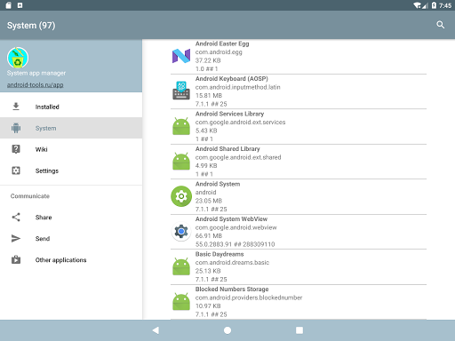Tap the Android back navigation button
This screenshot has height=341, width=455.
pyautogui.click(x=156, y=330)
